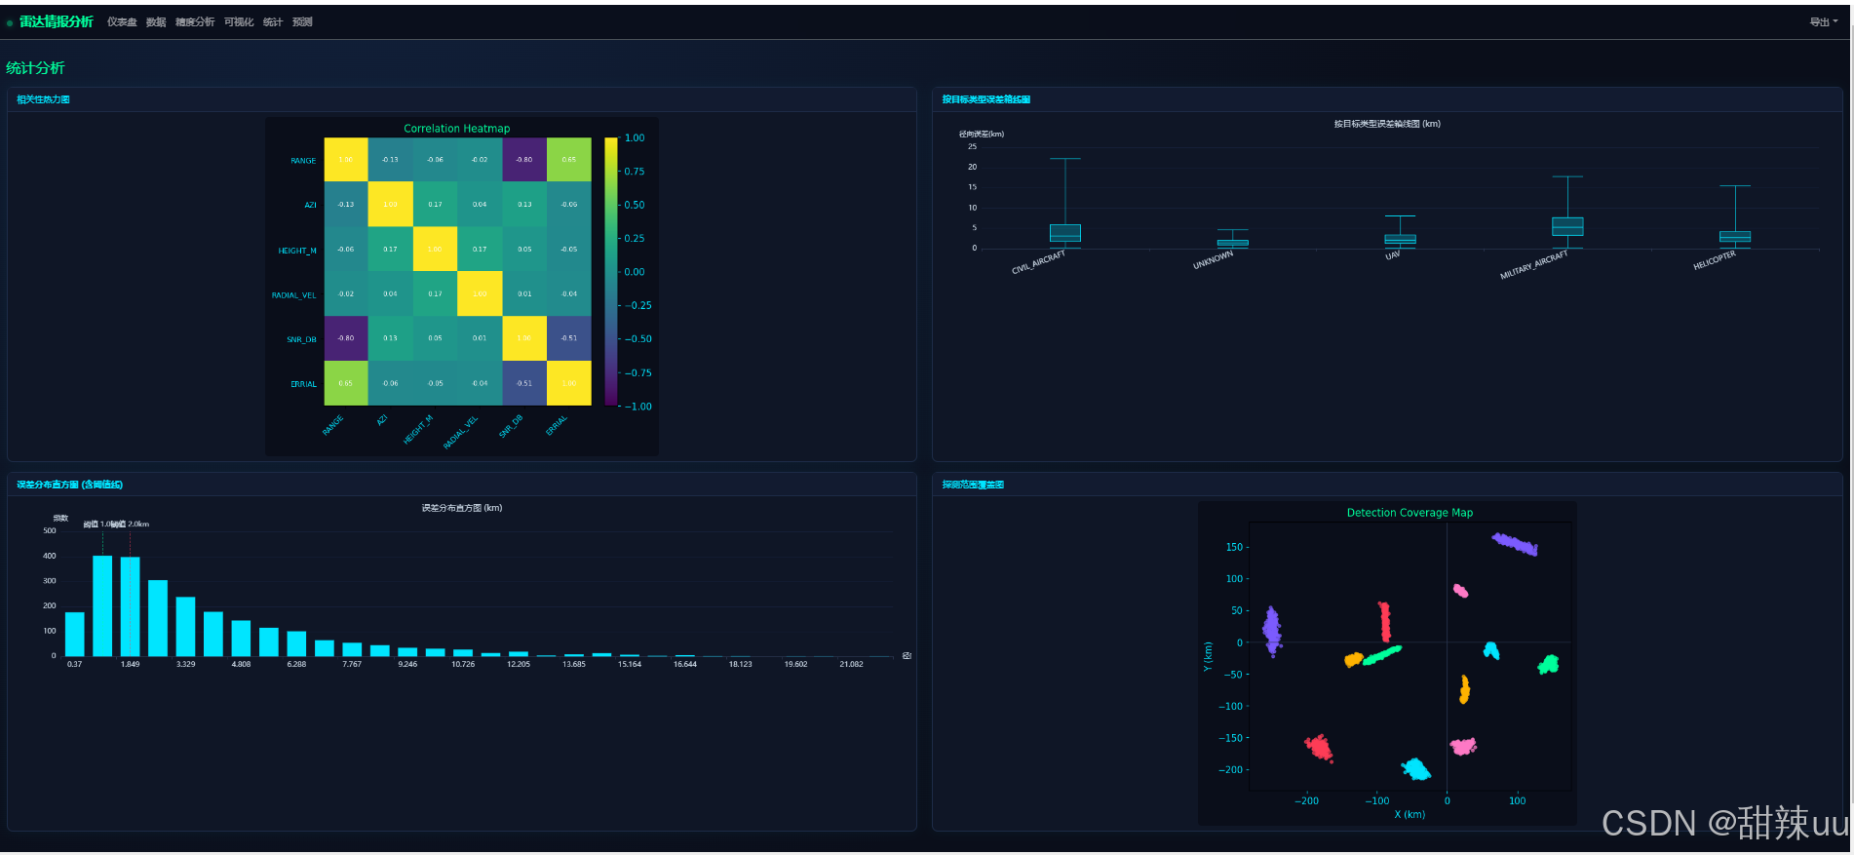Click the purple cluster at top right of map
This screenshot has height=855, width=1854.
[x=1515, y=544]
